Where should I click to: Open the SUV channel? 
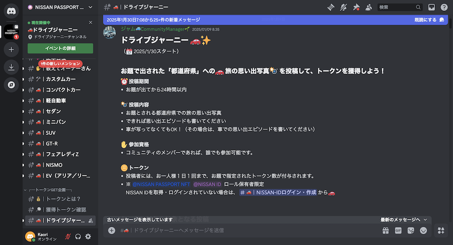[x=60, y=133]
